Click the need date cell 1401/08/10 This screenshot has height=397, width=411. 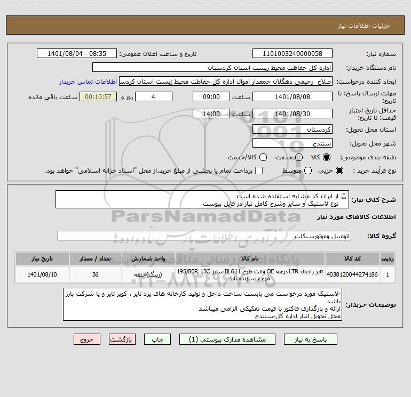point(42,274)
